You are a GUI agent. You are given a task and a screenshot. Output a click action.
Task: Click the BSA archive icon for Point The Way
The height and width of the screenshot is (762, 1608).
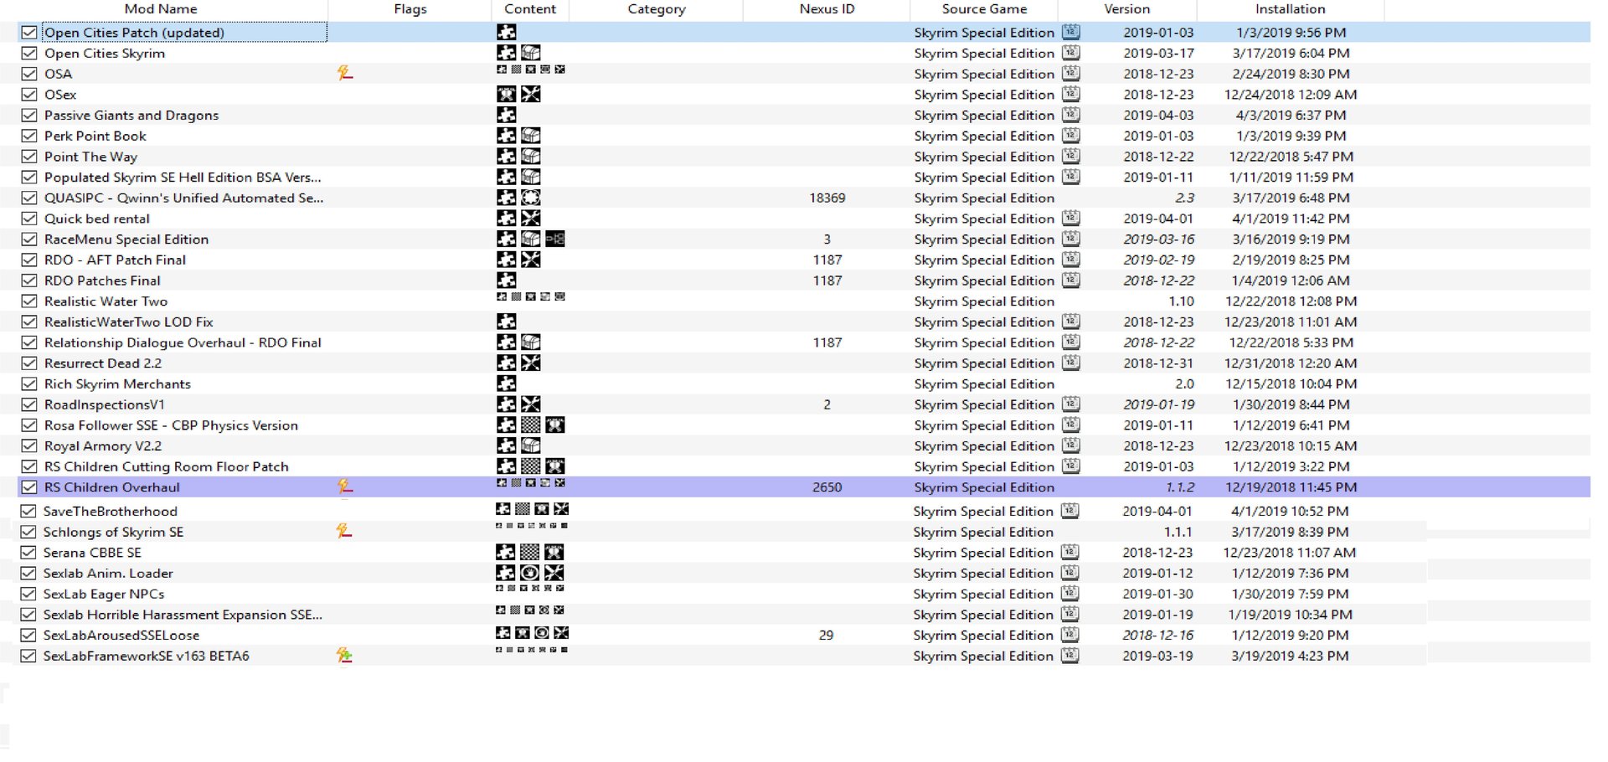(530, 156)
